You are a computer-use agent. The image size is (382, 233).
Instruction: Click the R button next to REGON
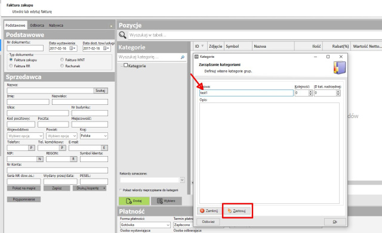pyautogui.click(x=73, y=159)
